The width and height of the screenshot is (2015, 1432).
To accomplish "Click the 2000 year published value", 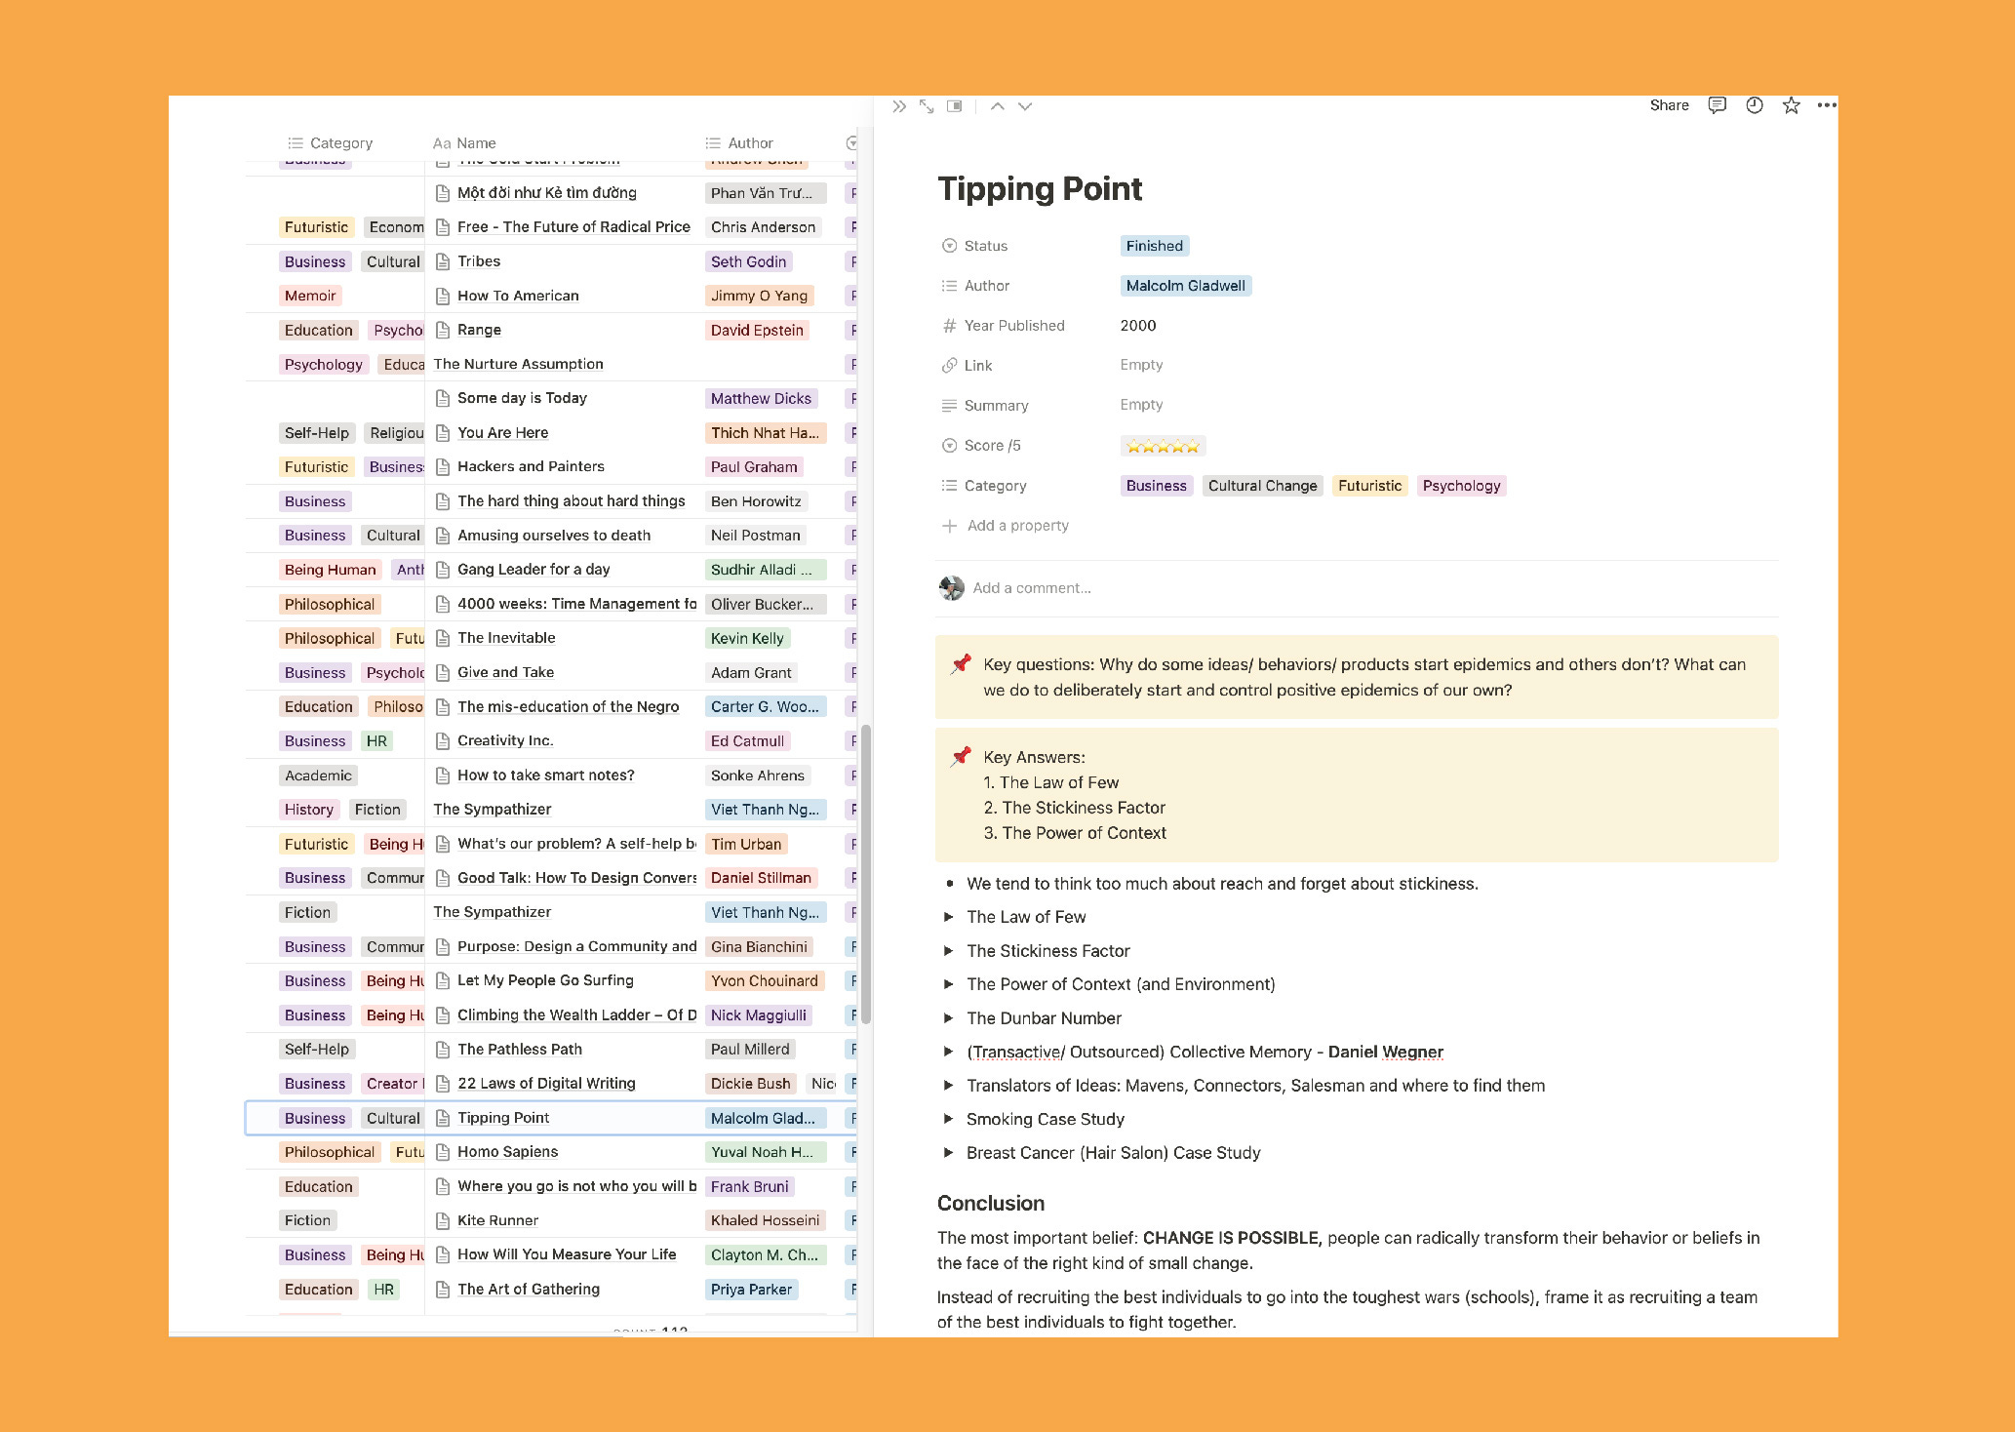I will click(x=1138, y=326).
